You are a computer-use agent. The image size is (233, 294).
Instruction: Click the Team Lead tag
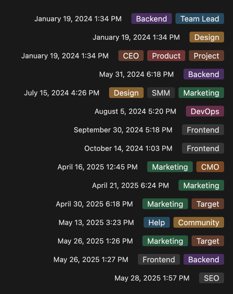[x=200, y=19]
